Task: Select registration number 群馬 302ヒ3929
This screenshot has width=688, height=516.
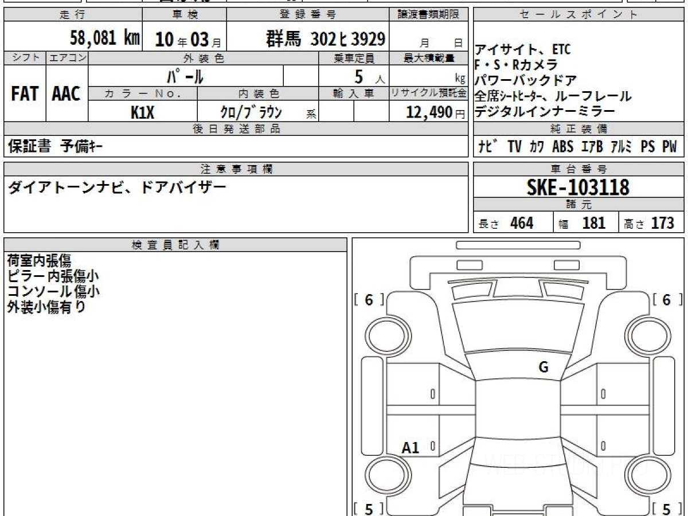Action: pos(325,39)
